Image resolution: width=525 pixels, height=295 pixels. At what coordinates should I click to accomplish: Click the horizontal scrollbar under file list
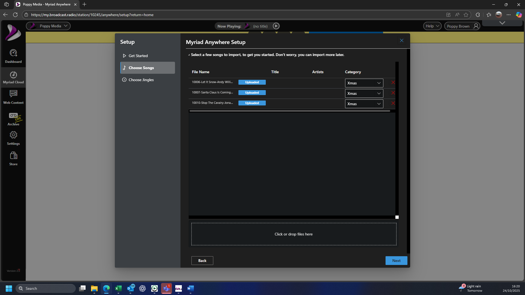click(x=289, y=111)
